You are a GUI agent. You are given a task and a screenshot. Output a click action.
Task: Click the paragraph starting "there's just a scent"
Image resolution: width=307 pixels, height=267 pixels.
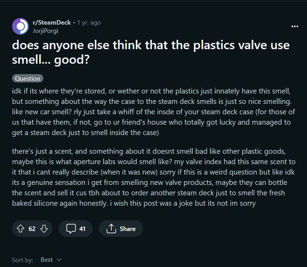[x=153, y=177]
